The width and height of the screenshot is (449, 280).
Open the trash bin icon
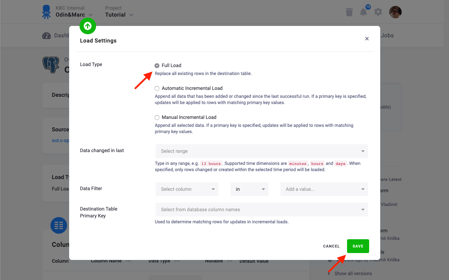pos(349,12)
